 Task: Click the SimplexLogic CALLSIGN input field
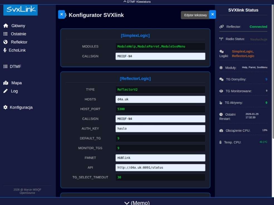click(x=160, y=56)
